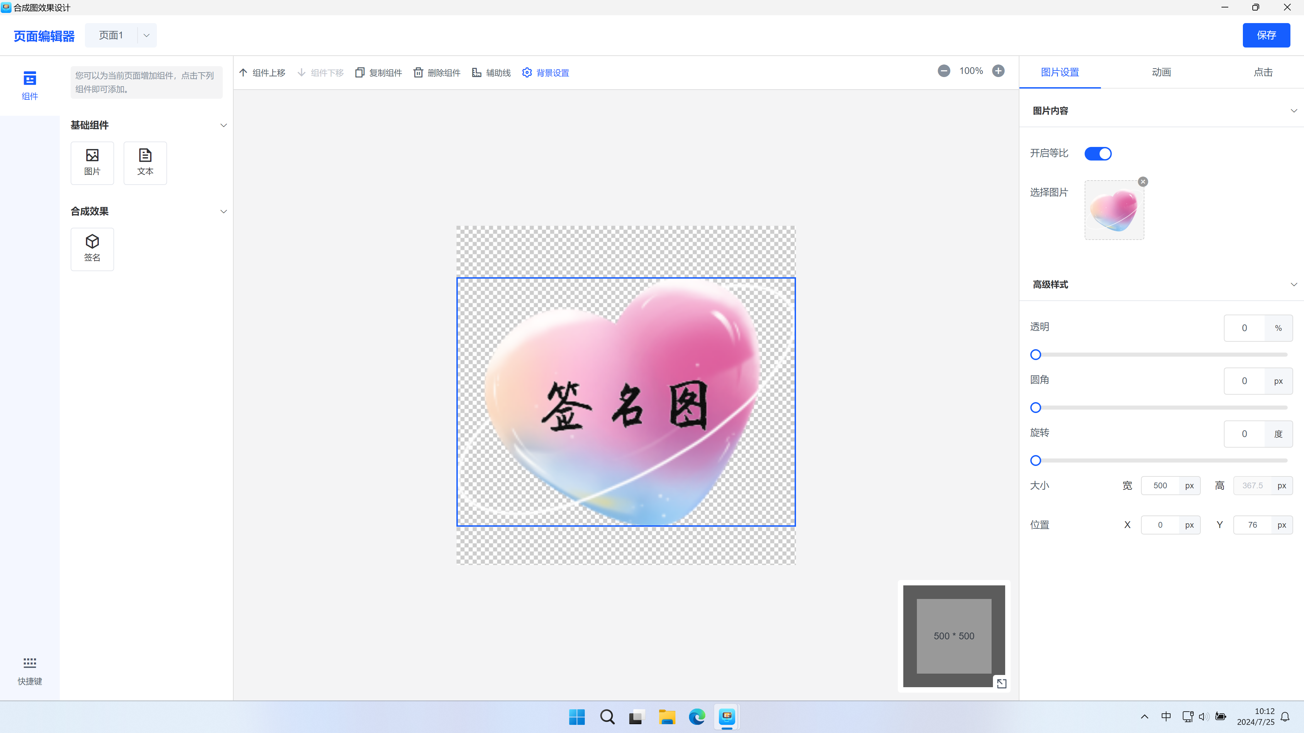The image size is (1304, 733).
Task: Click the 页面编辑器 title
Action: [x=44, y=36]
